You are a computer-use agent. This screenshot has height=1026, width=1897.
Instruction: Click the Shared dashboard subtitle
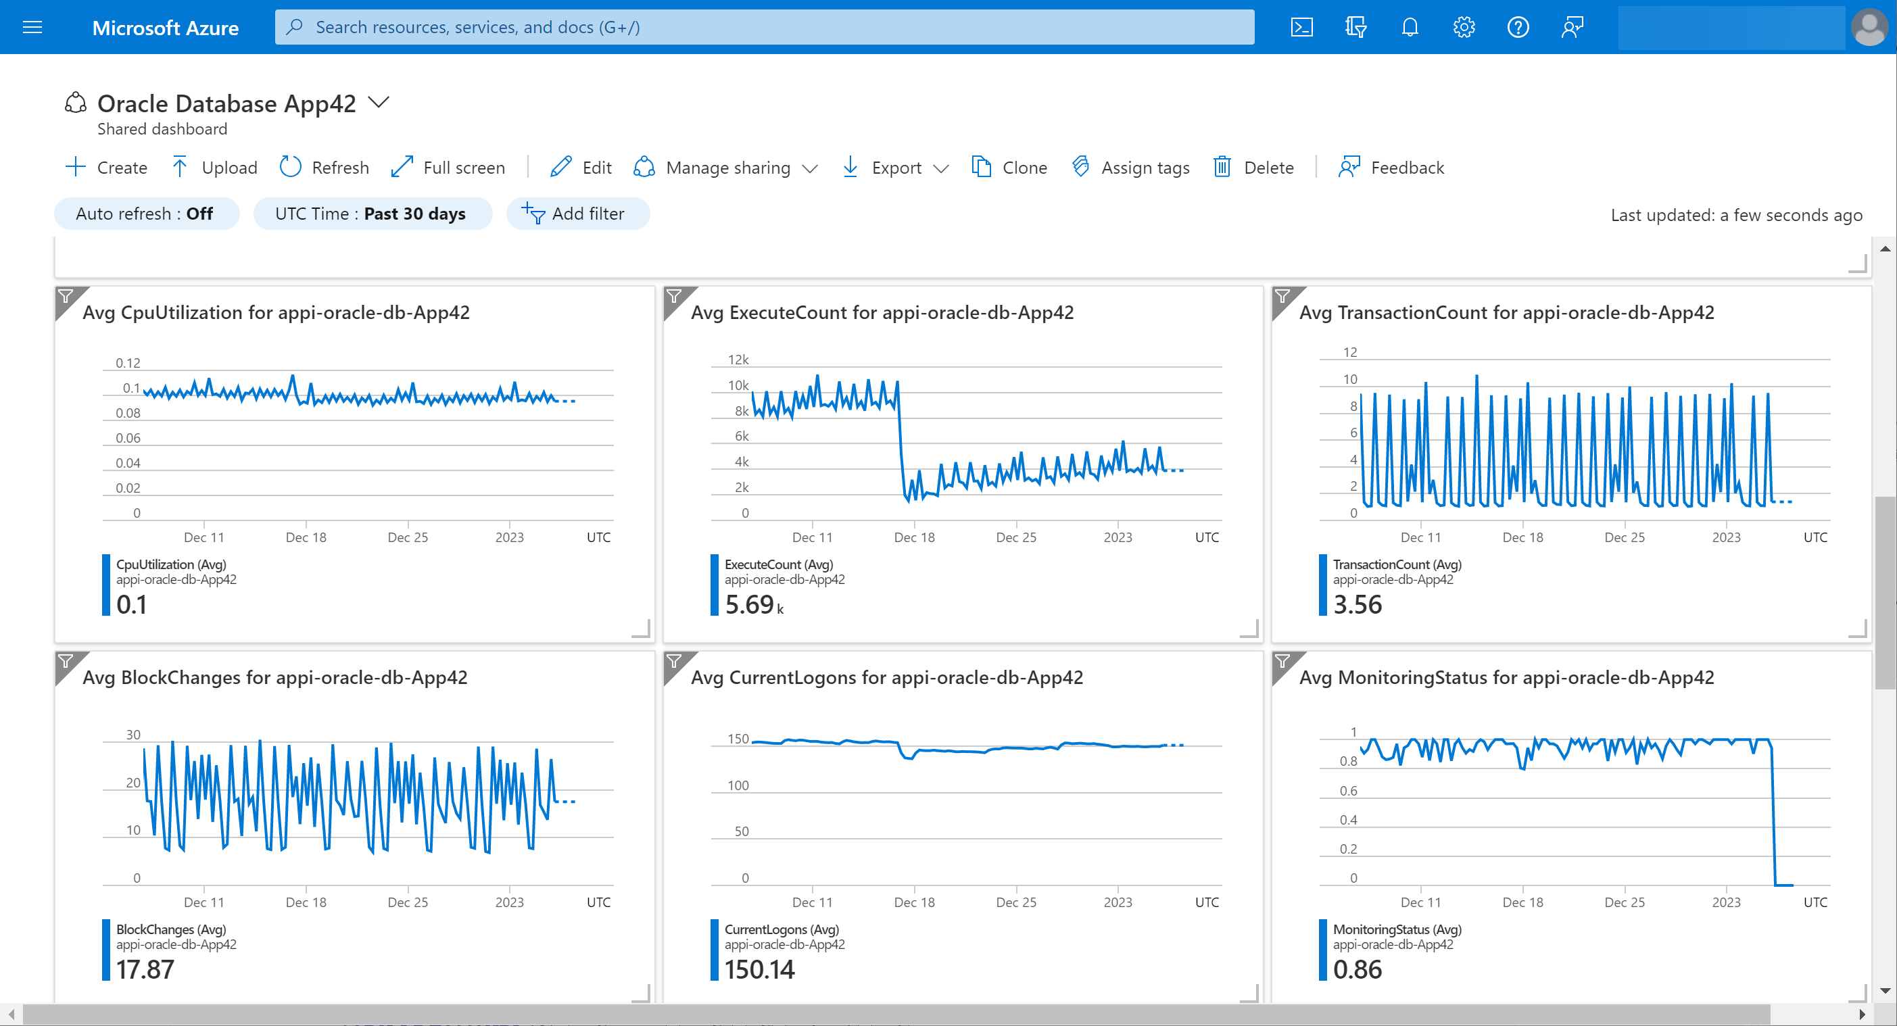(162, 129)
